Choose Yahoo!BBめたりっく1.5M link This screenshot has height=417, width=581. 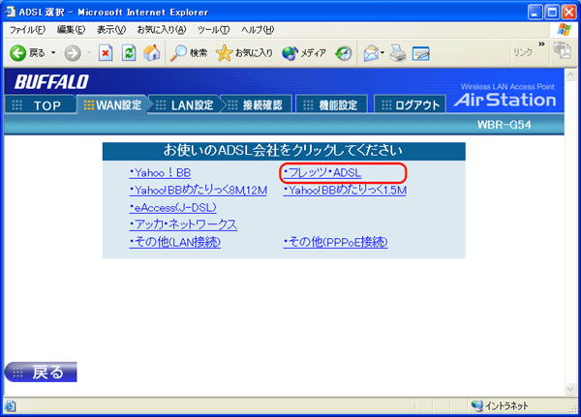(x=345, y=191)
